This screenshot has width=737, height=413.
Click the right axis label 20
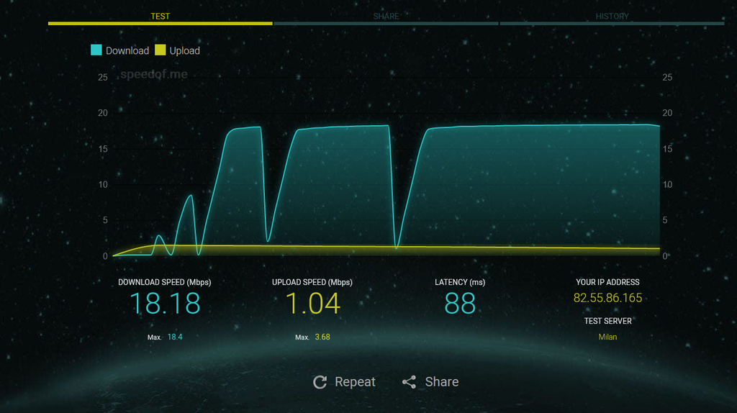(667, 113)
